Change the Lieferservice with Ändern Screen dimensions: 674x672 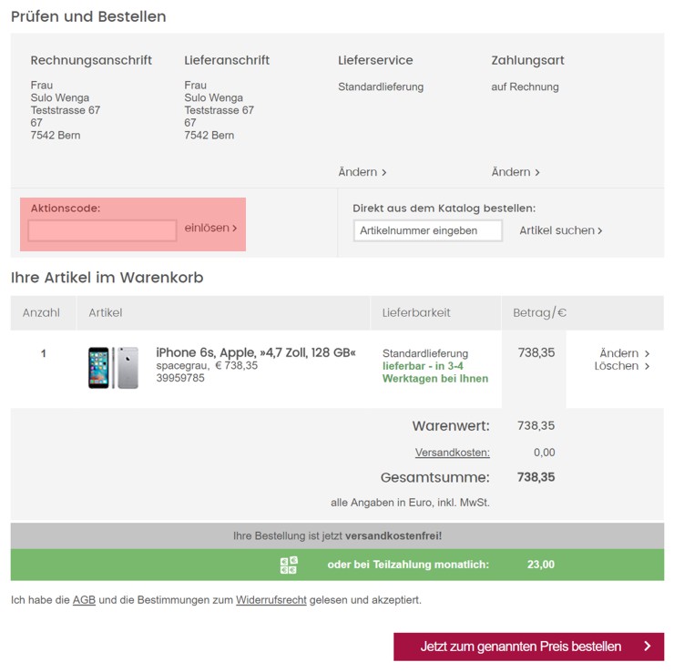[x=362, y=172]
